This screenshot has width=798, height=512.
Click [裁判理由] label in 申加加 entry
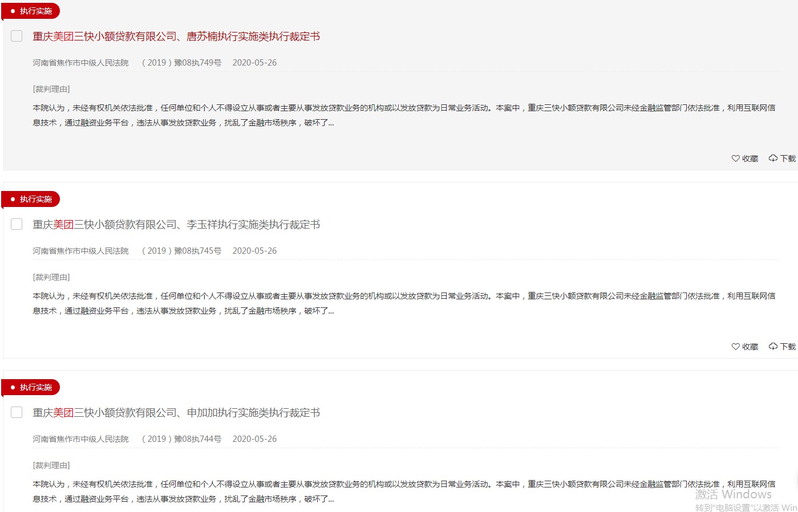pyautogui.click(x=51, y=465)
